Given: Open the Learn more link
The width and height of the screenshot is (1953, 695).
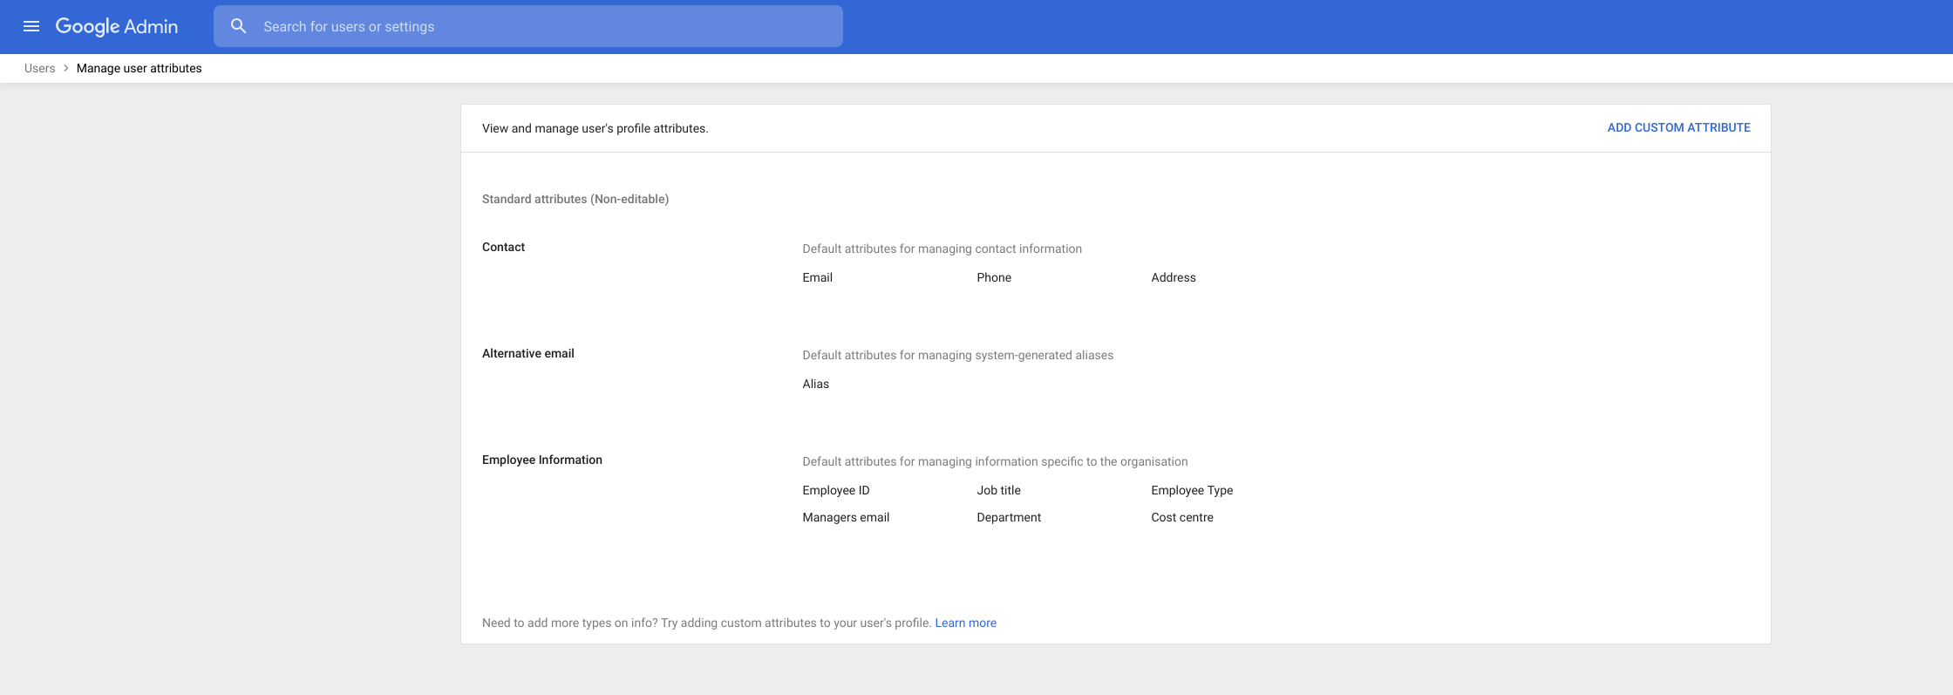Looking at the screenshot, I should point(965,623).
